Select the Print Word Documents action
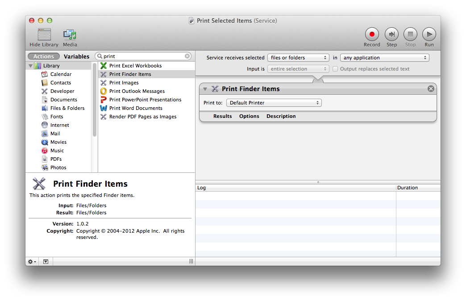Image resolution: width=466 pixels, height=301 pixels. tap(136, 108)
